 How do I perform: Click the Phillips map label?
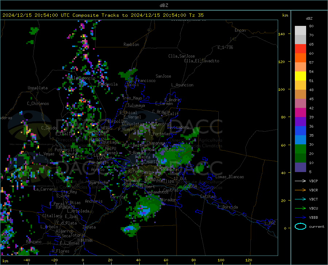coord(165,181)
